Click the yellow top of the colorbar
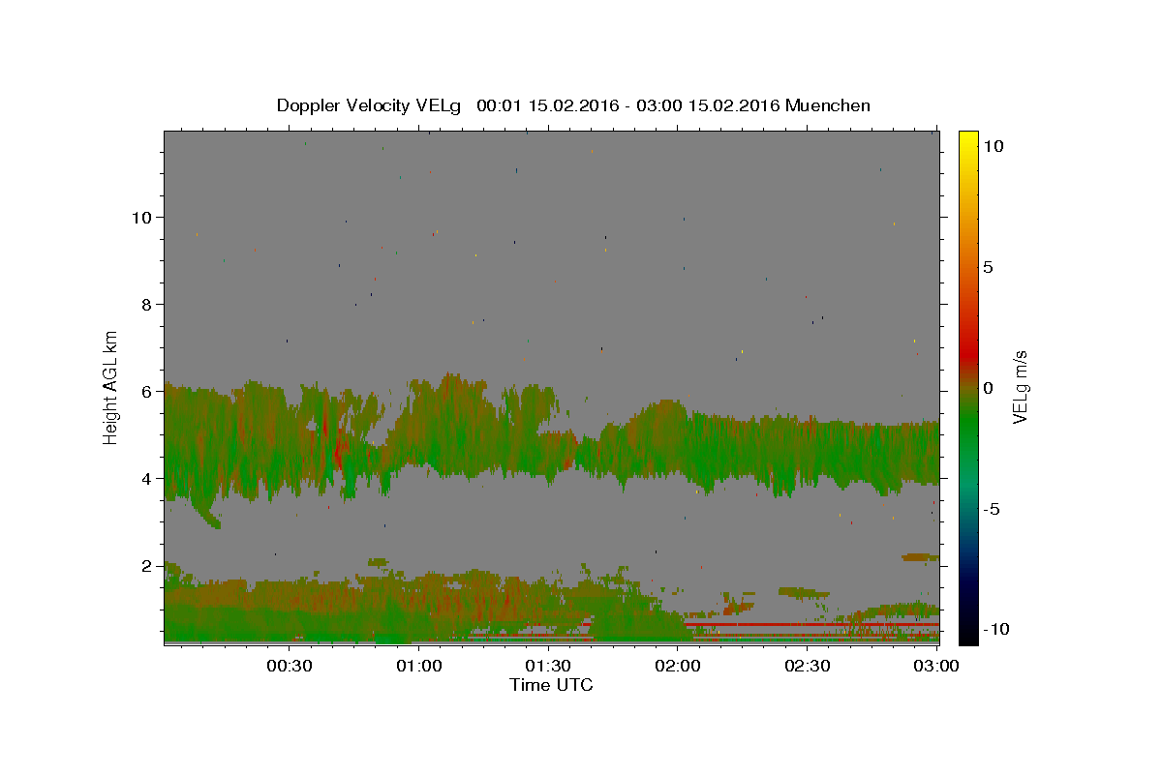This screenshot has height=774, width=1162. click(967, 135)
